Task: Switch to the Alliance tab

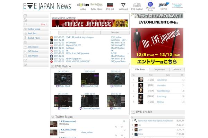Action: (177, 69)
